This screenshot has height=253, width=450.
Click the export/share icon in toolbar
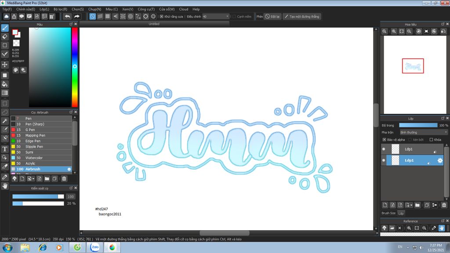pyautogui.click(x=14, y=16)
